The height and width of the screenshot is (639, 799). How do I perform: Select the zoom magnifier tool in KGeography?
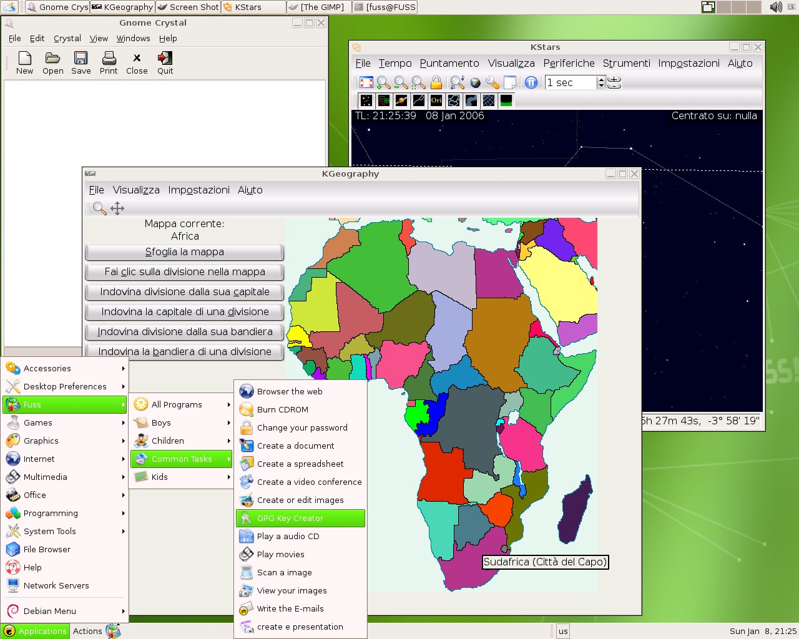tap(99, 208)
